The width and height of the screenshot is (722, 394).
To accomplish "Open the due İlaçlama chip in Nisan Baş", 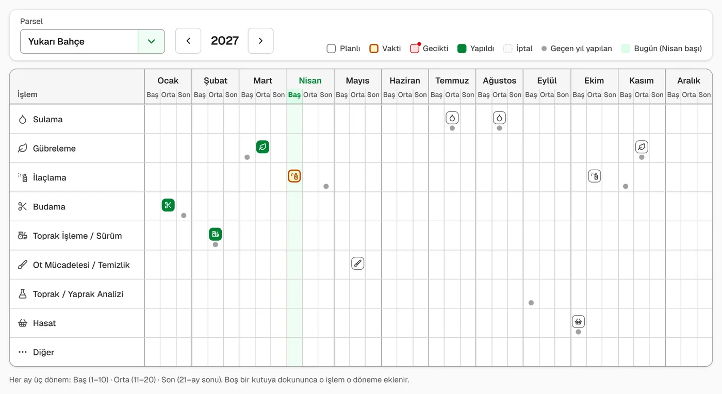I will pyautogui.click(x=294, y=176).
